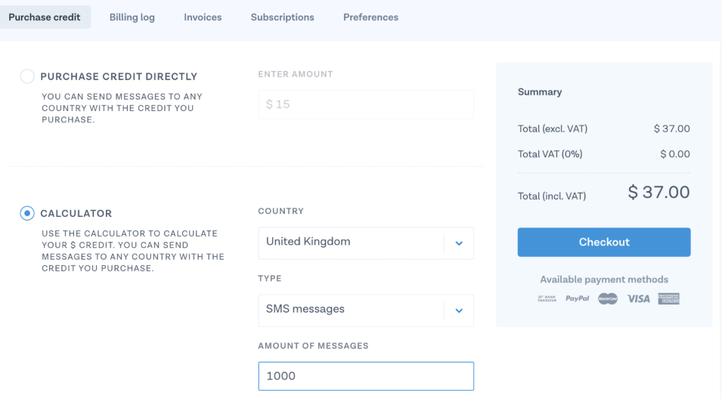Click the Type dropdown chevron arrow

[459, 311]
